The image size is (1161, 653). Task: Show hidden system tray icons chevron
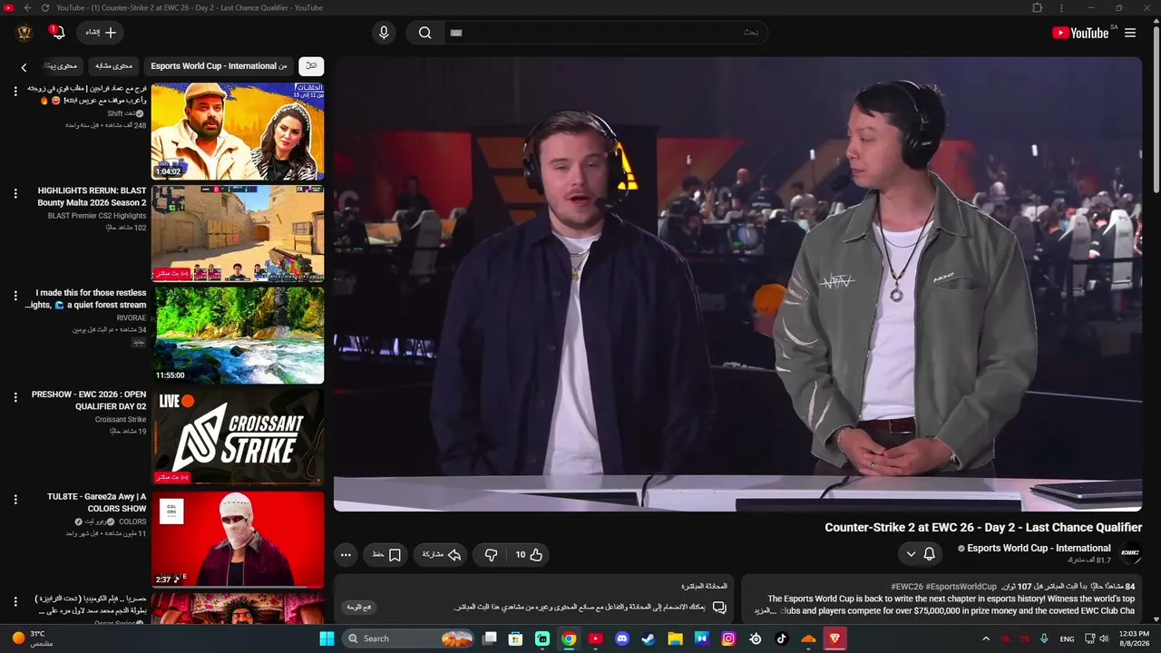click(x=986, y=638)
